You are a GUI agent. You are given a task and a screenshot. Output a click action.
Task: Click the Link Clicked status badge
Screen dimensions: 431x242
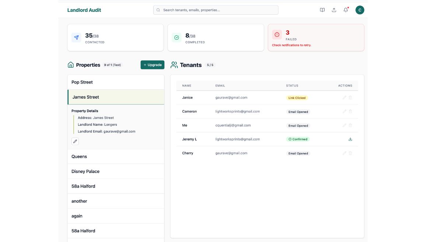tap(297, 98)
